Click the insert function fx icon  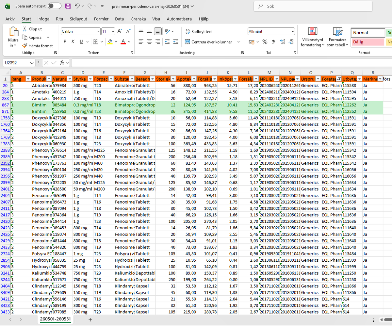(x=62, y=63)
